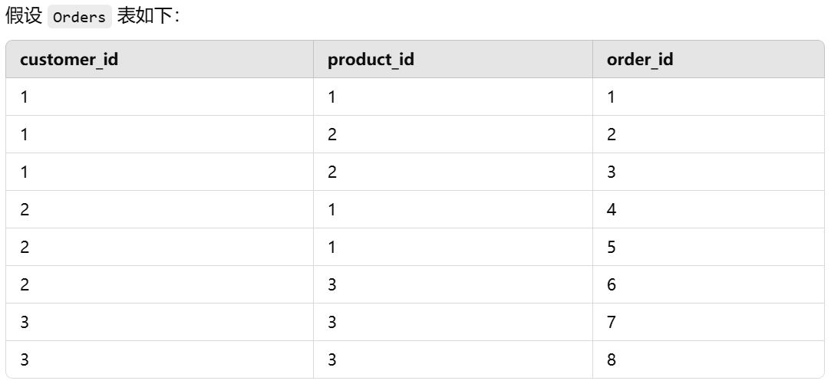The width and height of the screenshot is (831, 384).
Task: Select the order_id cell showing 7
Action: 612,323
